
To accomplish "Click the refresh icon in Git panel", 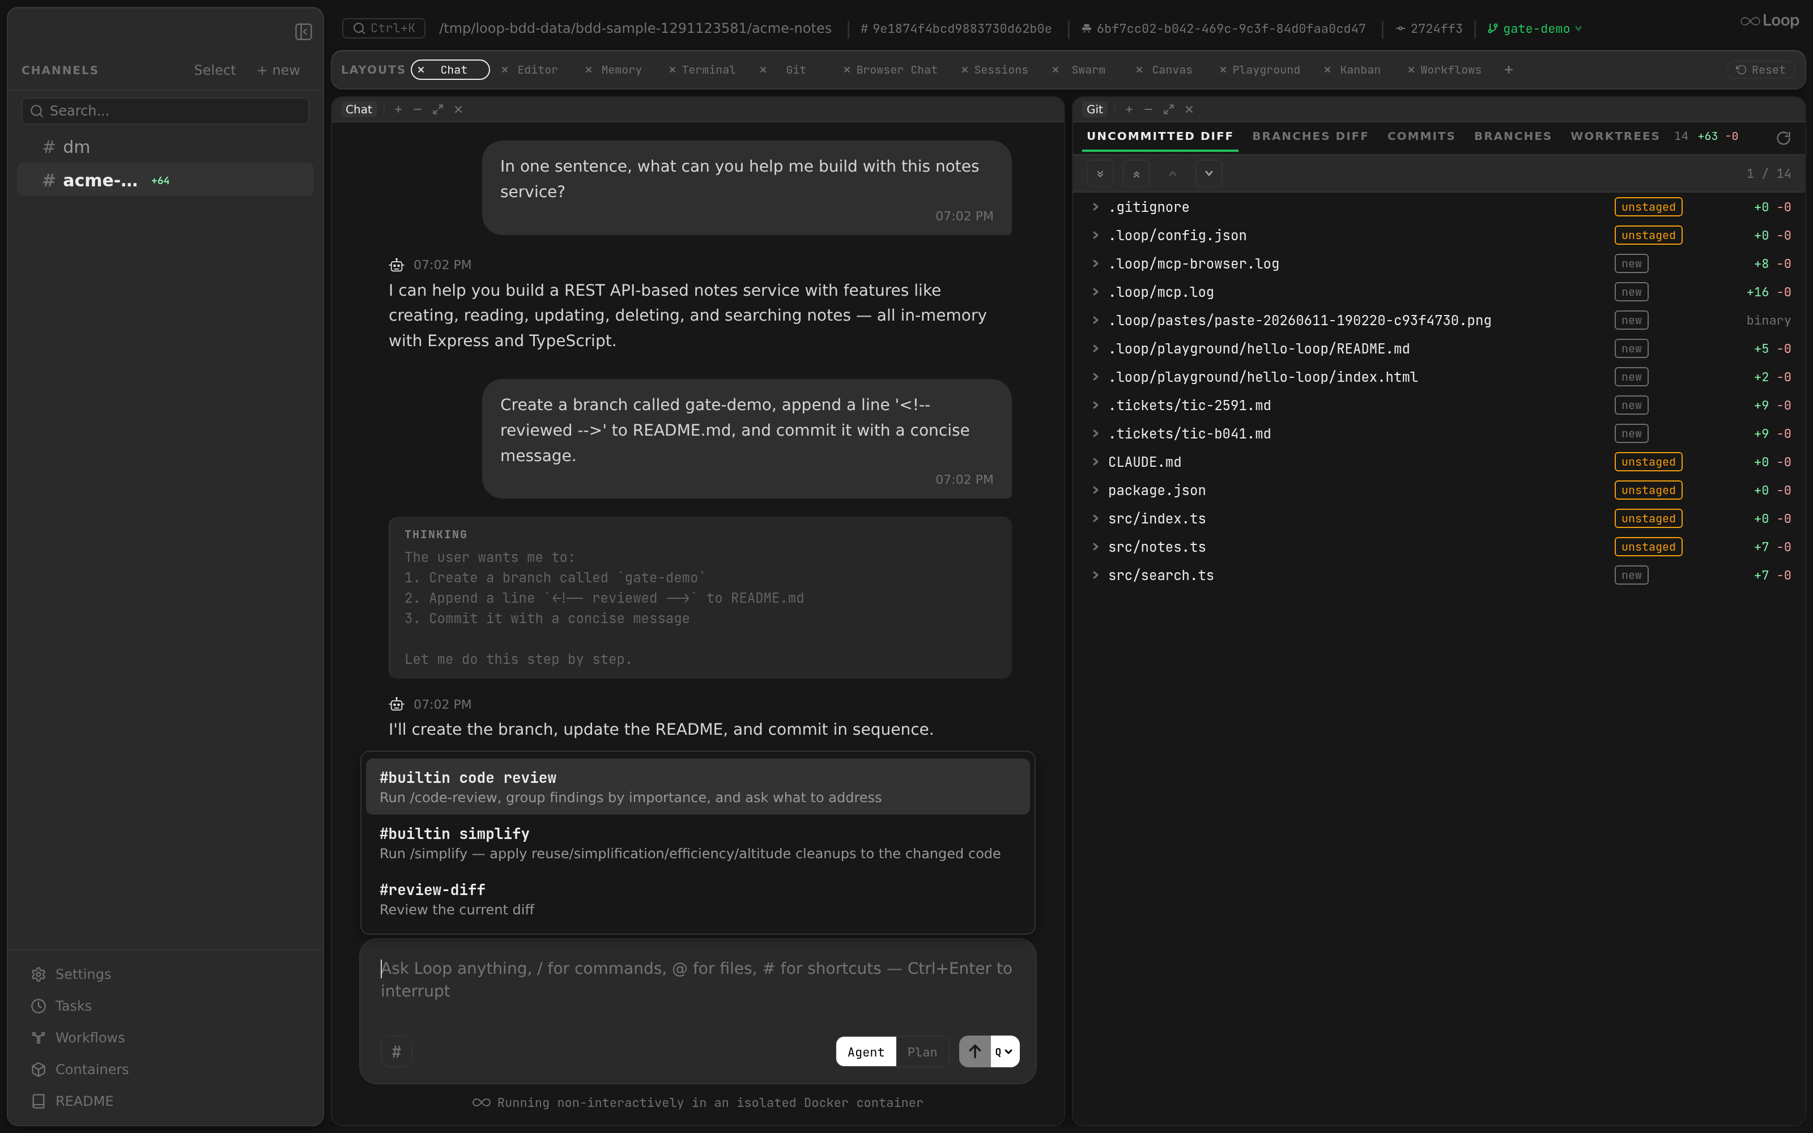I will pyautogui.click(x=1783, y=138).
